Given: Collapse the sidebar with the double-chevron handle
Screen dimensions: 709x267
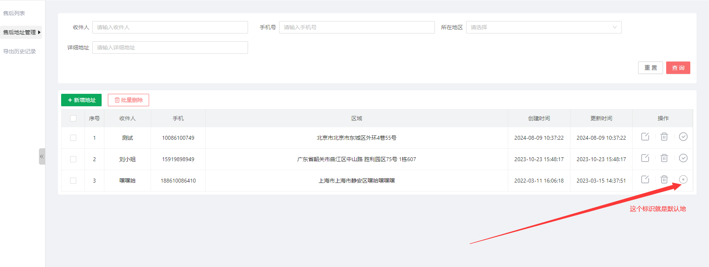Looking at the screenshot, I should 42,156.
